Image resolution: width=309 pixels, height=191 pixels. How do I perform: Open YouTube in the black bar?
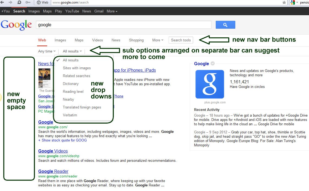[x=72, y=11]
